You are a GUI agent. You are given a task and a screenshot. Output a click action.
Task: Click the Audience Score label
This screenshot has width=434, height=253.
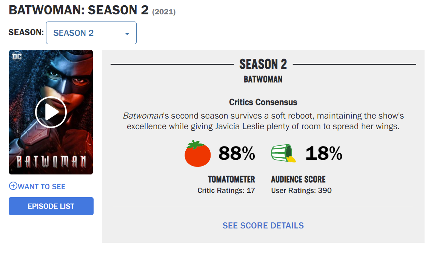tap(298, 179)
